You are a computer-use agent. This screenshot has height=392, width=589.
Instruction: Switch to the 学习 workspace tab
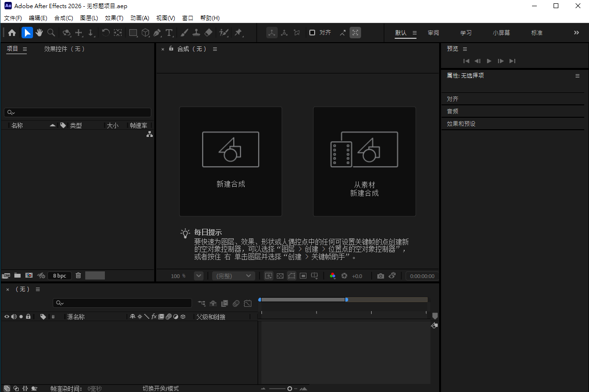click(x=465, y=33)
